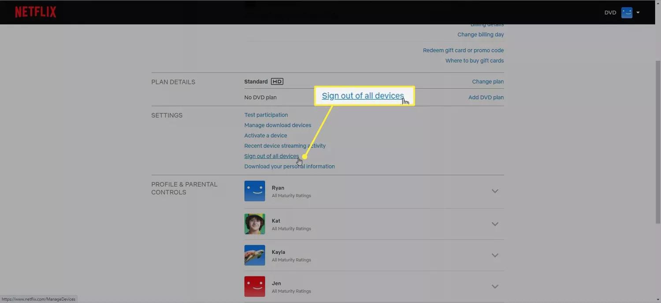The image size is (661, 303).
Task: Open the DVD link in header
Action: point(610,12)
